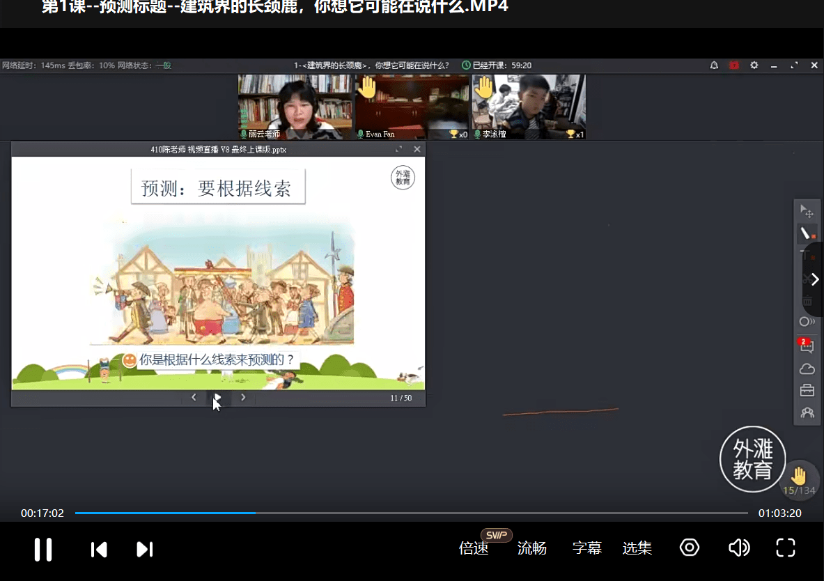Open the cloud storage icon
The height and width of the screenshot is (581, 824).
[807, 369]
